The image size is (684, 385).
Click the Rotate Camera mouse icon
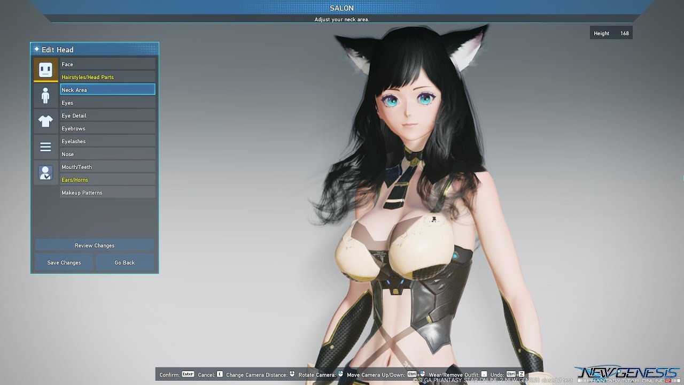(340, 374)
